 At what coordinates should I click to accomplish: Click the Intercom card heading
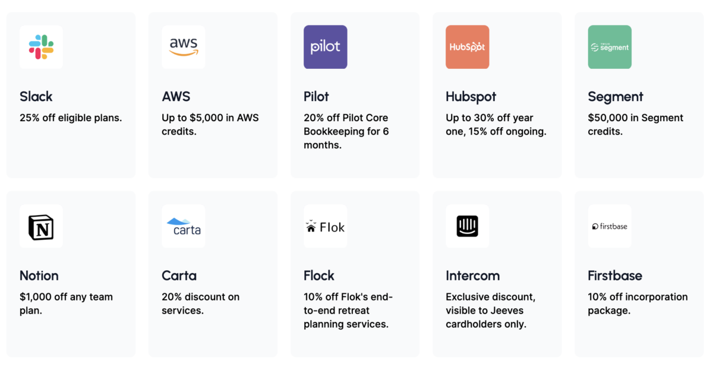pos(472,276)
